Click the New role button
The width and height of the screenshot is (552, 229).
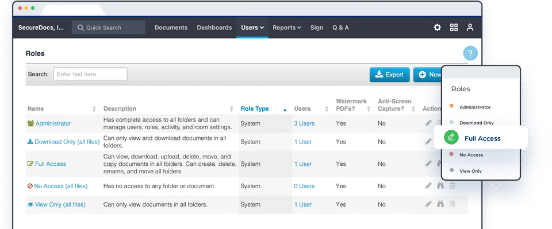click(427, 75)
